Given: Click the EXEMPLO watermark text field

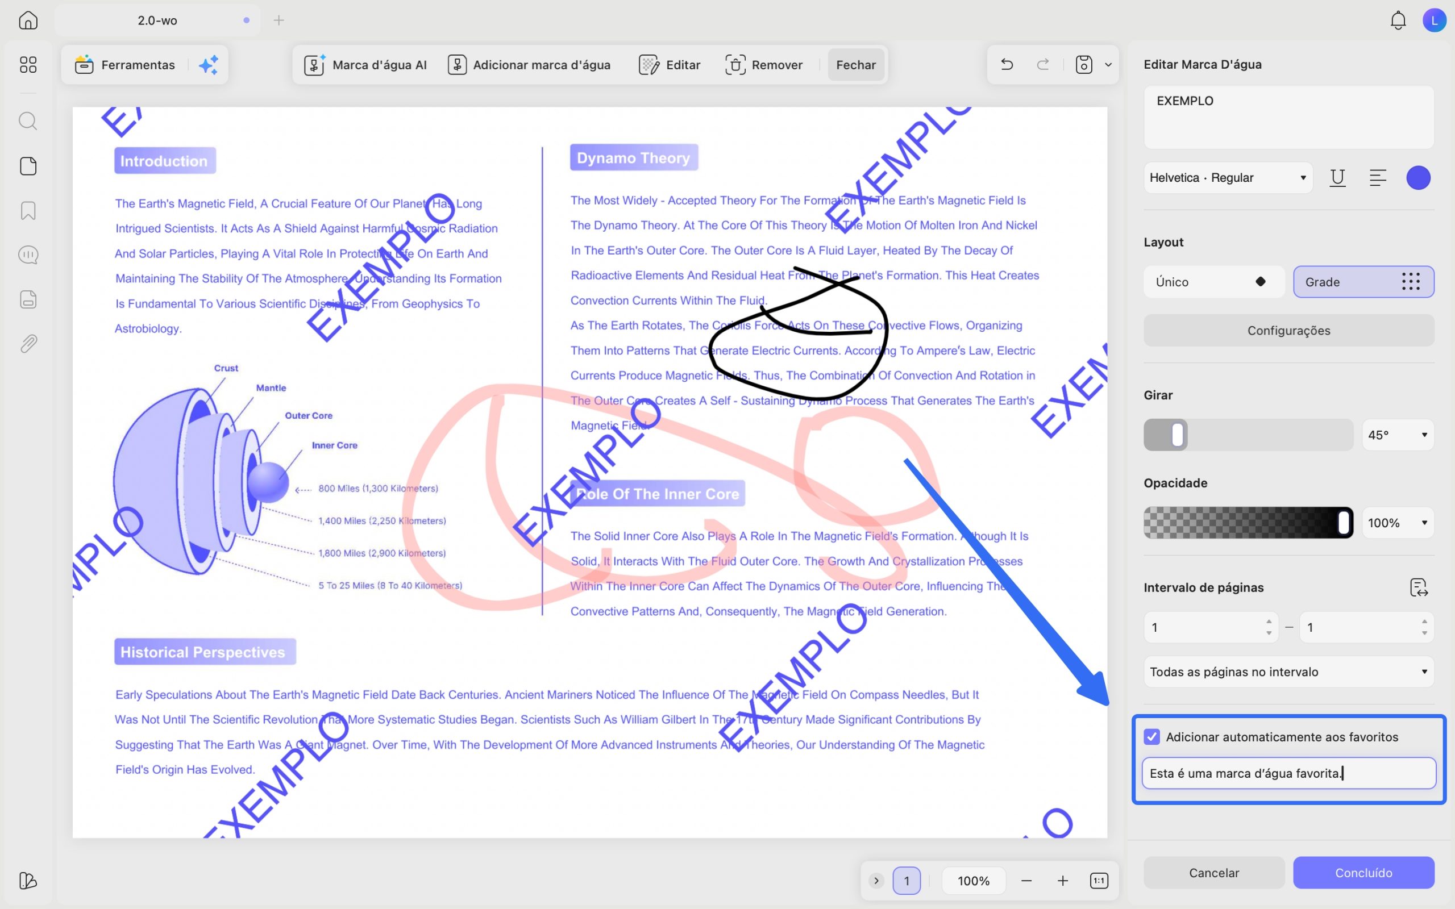Looking at the screenshot, I should click(x=1288, y=117).
